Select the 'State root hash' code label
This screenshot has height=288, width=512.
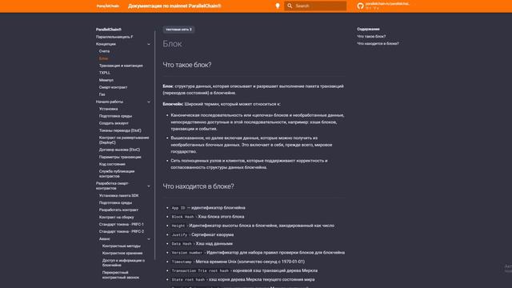188,279
